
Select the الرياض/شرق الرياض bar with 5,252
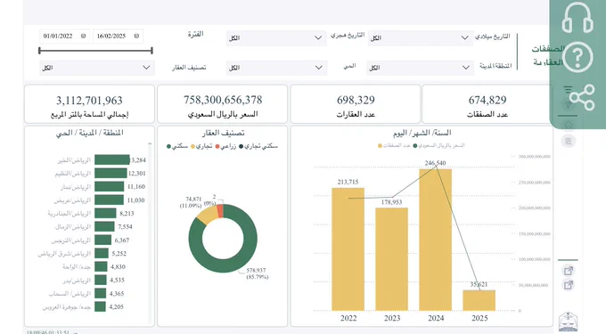click(x=102, y=253)
